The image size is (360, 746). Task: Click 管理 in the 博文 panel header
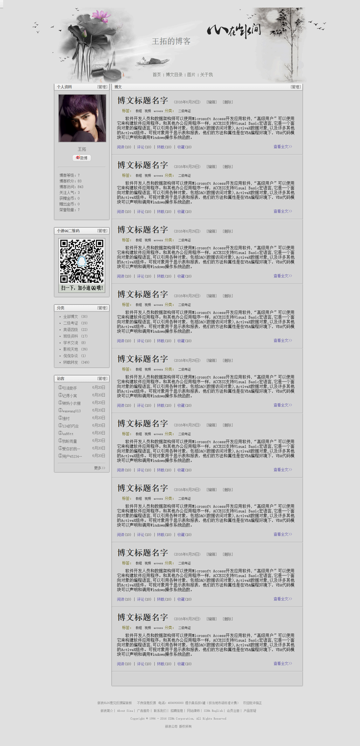295,87
